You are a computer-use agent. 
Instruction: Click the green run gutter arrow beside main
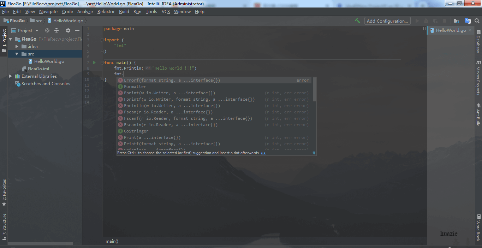click(94, 63)
